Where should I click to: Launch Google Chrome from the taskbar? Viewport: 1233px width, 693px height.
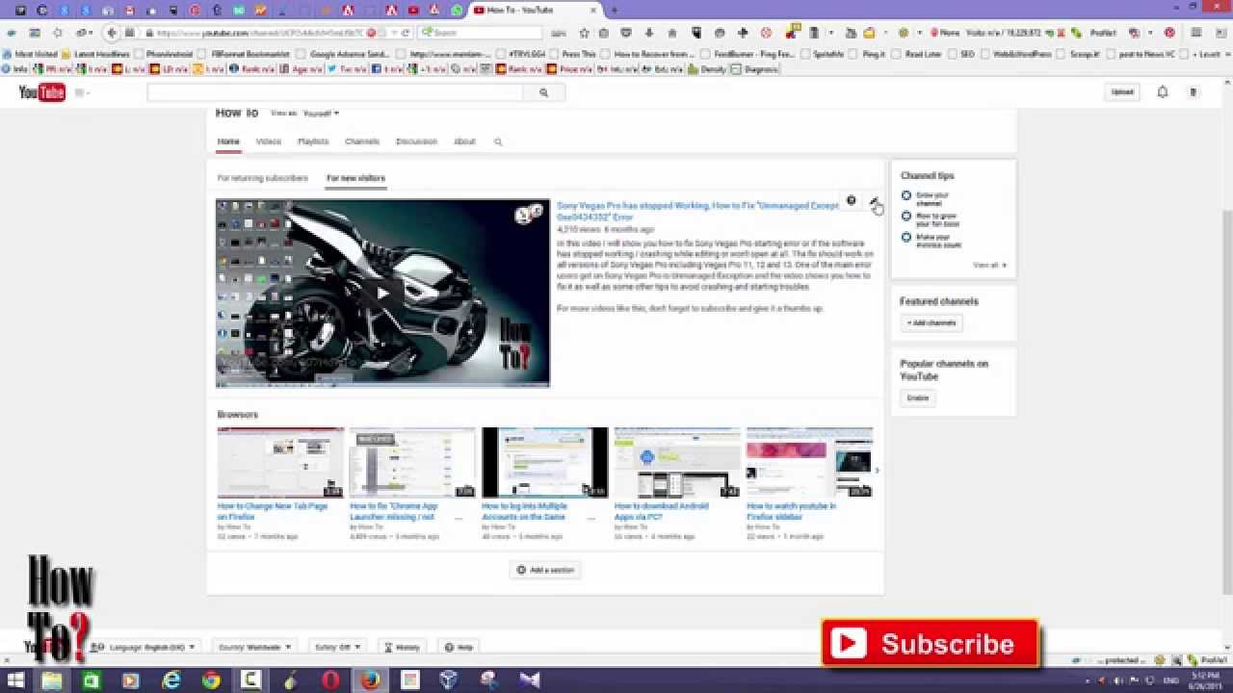211,680
